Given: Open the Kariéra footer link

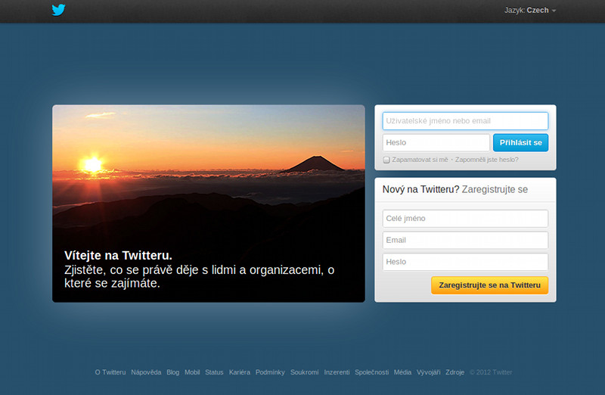Looking at the screenshot, I should tap(240, 372).
